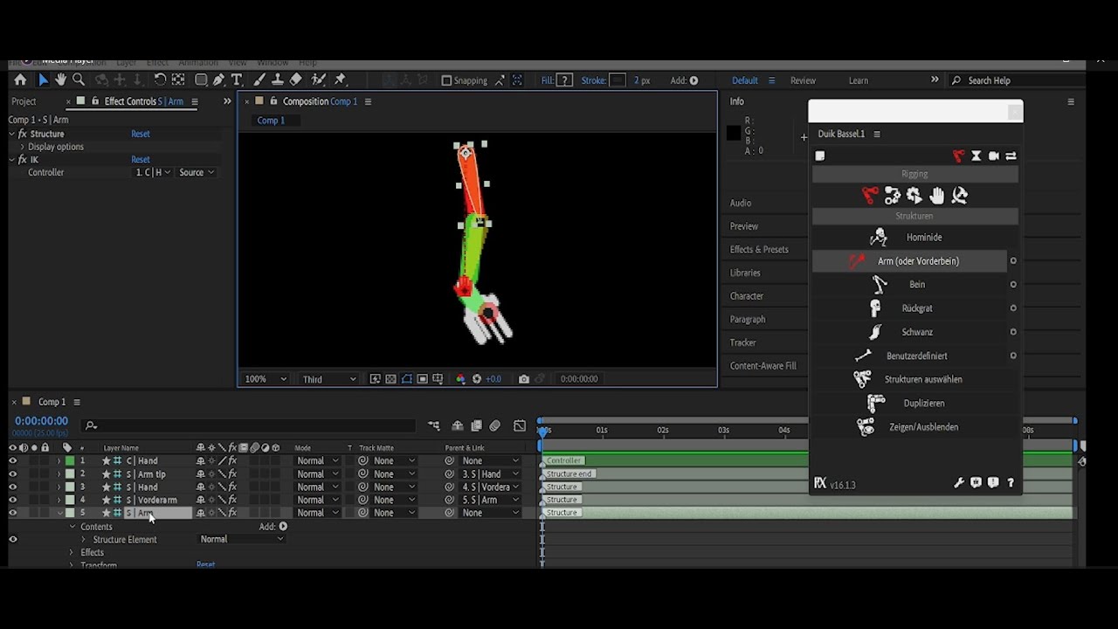The height and width of the screenshot is (629, 1118).
Task: Expand Display options in Effect Controls
Action: [x=24, y=147]
